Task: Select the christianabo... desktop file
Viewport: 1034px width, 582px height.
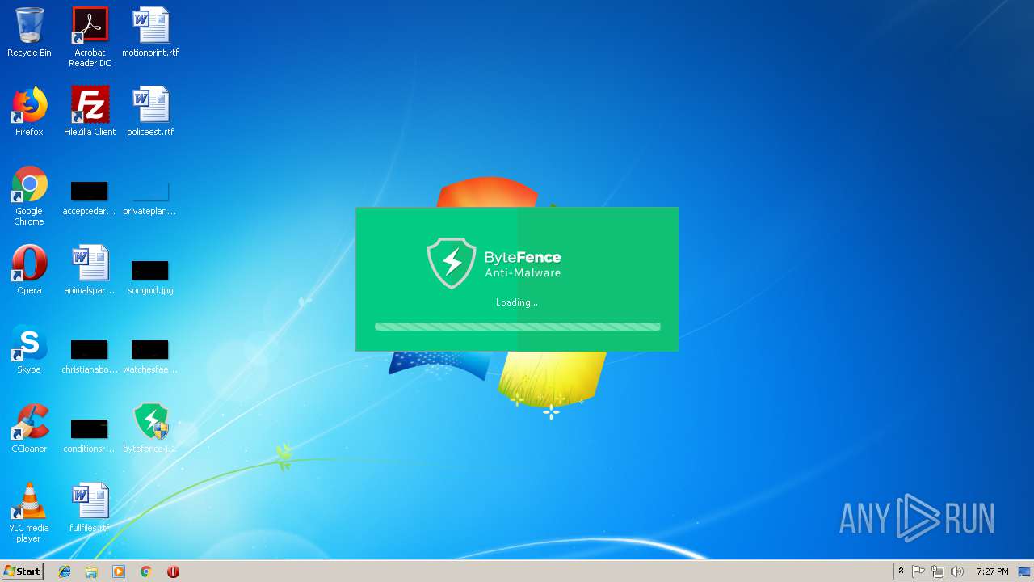Action: click(x=90, y=356)
